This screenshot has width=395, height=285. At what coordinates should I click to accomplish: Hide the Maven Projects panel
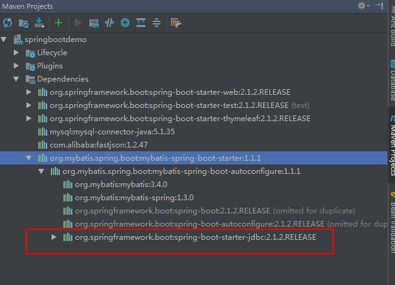pos(379,6)
